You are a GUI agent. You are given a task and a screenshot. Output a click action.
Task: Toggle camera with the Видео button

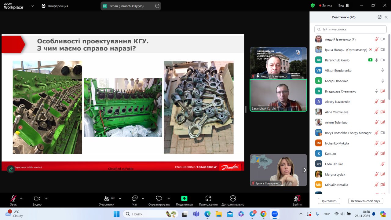(x=37, y=199)
